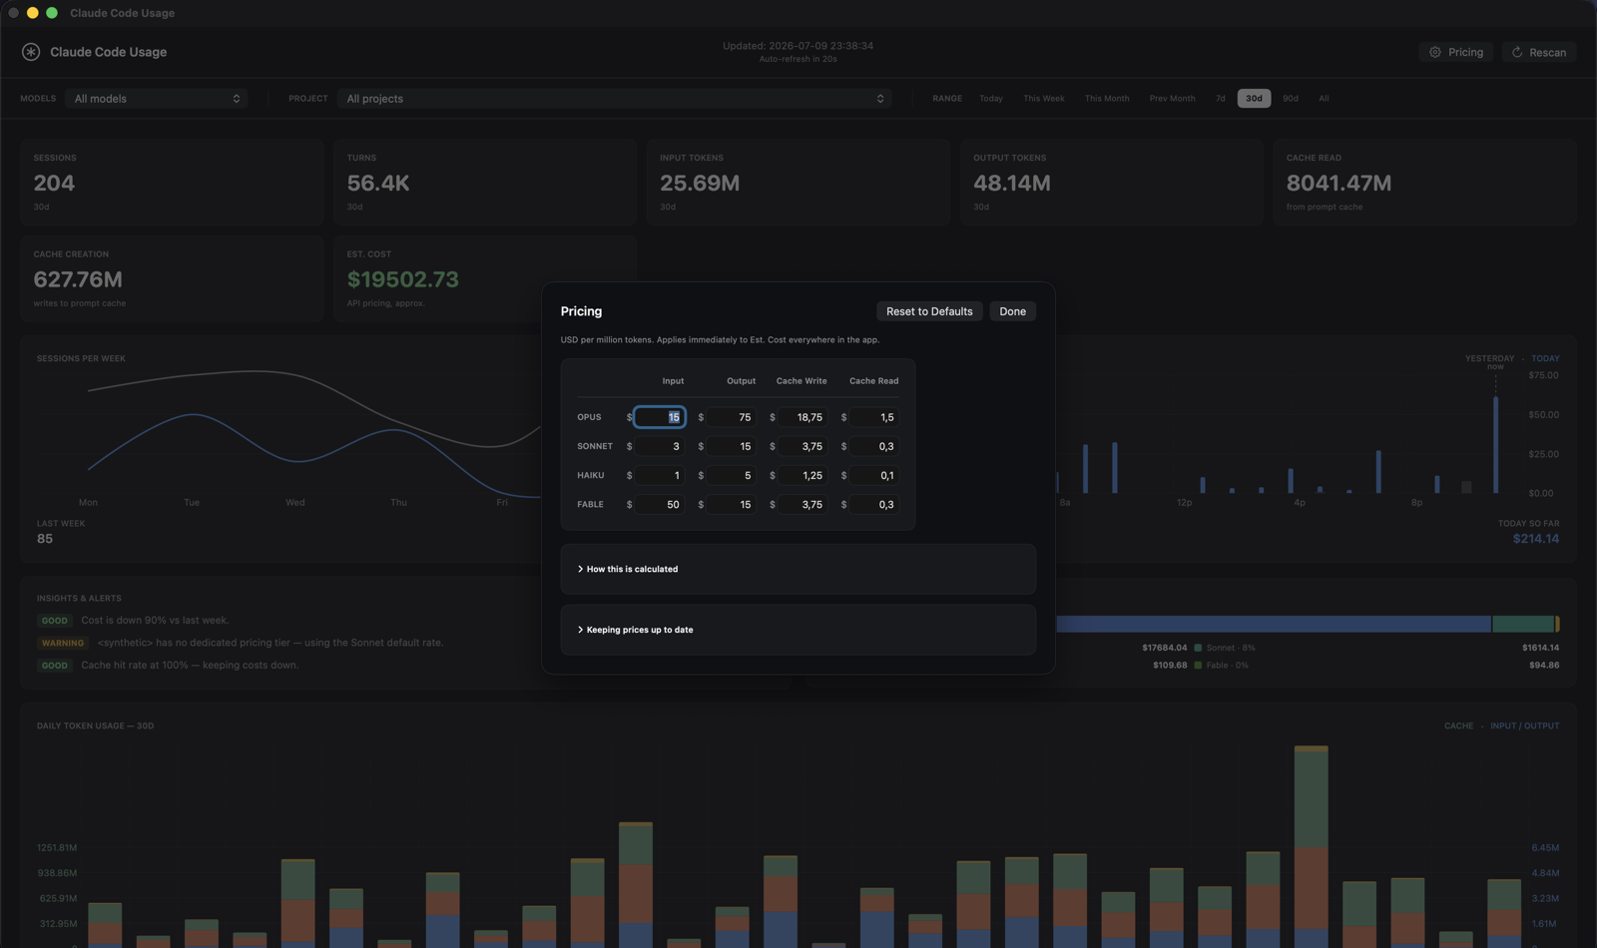Click the green Sonnet legend swatch
Screen dimensions: 1597x948
click(1198, 648)
